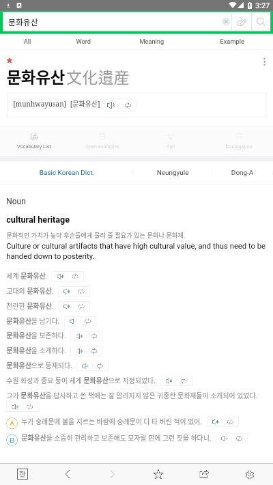Viewport: 273px width, 485px height.
Task: Go back using the bottom arrow
Action: [68, 474]
